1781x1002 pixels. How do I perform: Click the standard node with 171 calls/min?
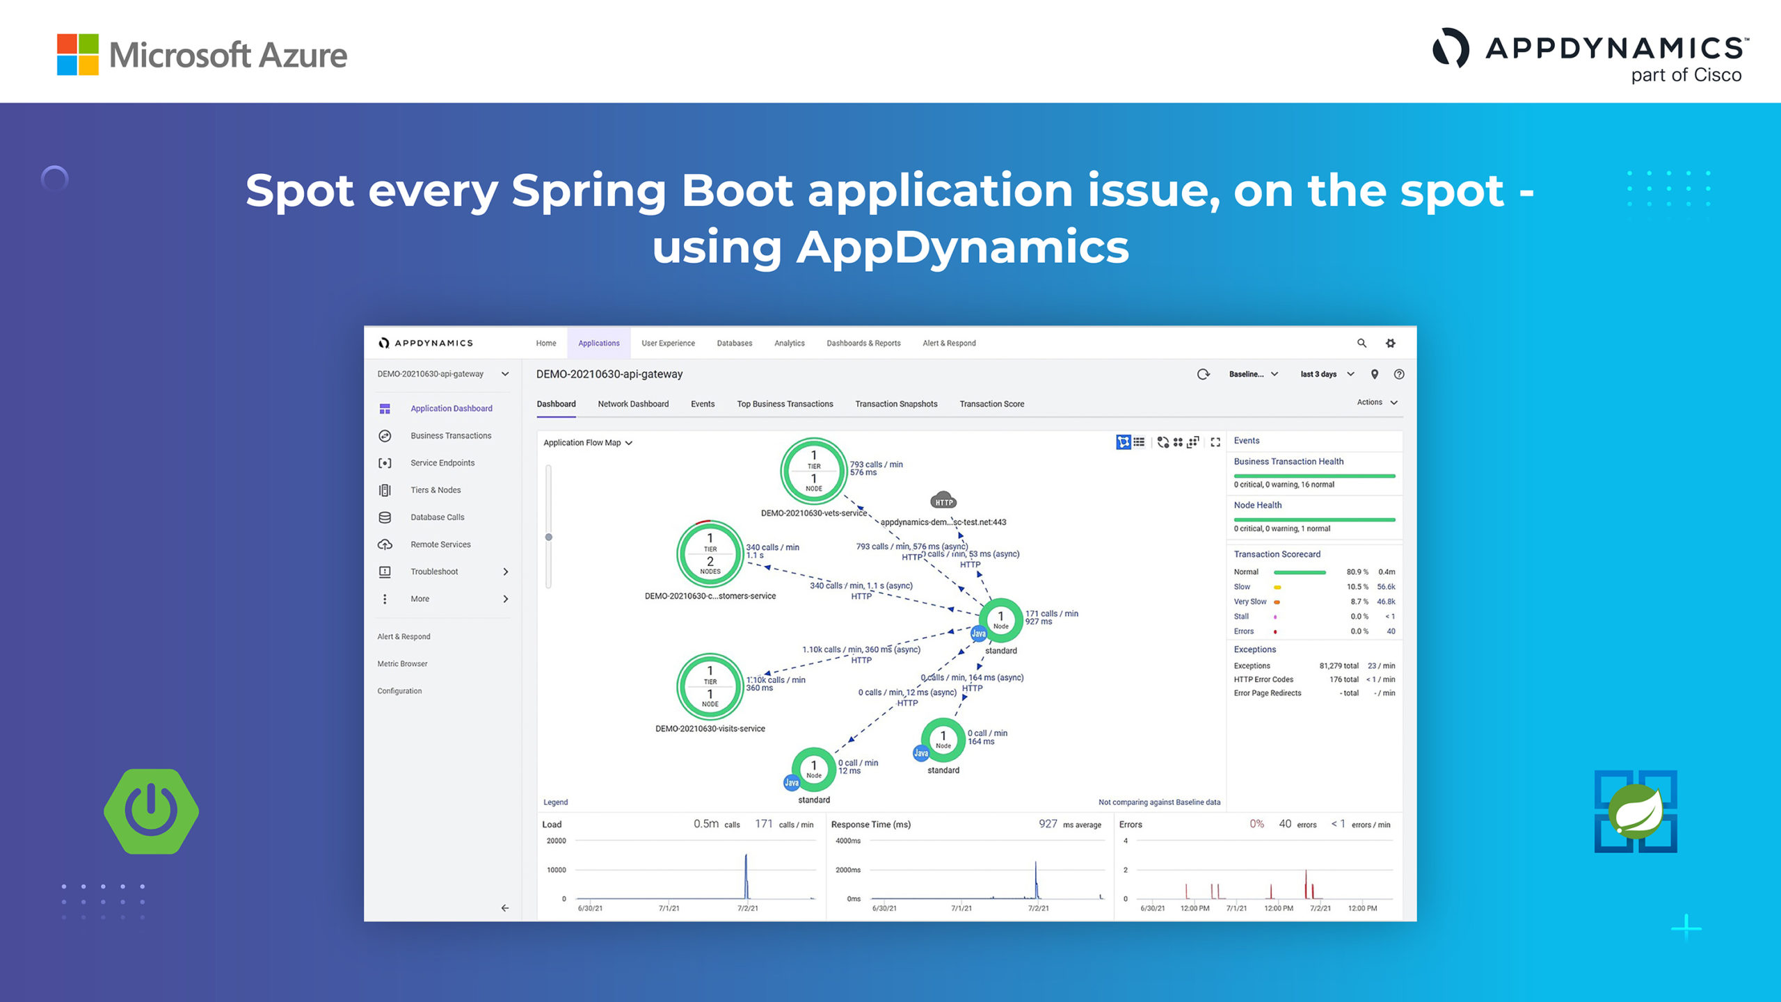[x=1000, y=620]
